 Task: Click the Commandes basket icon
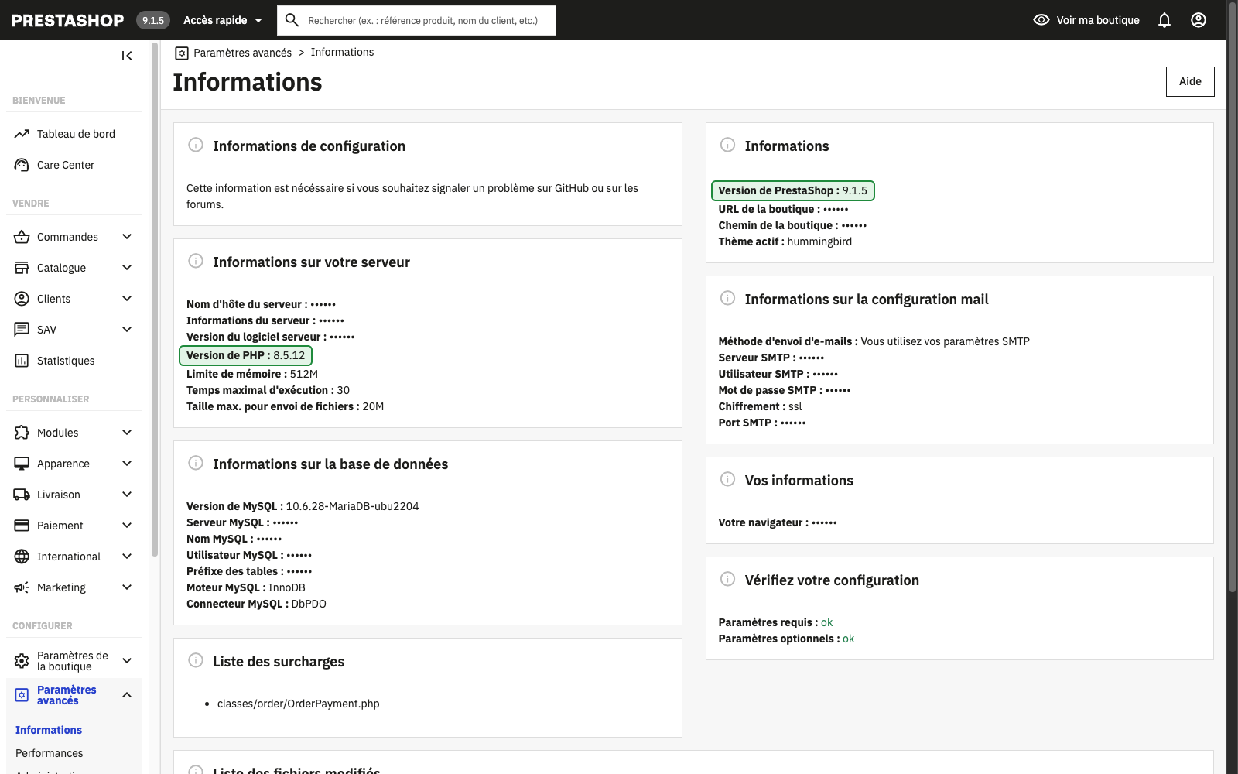point(22,237)
